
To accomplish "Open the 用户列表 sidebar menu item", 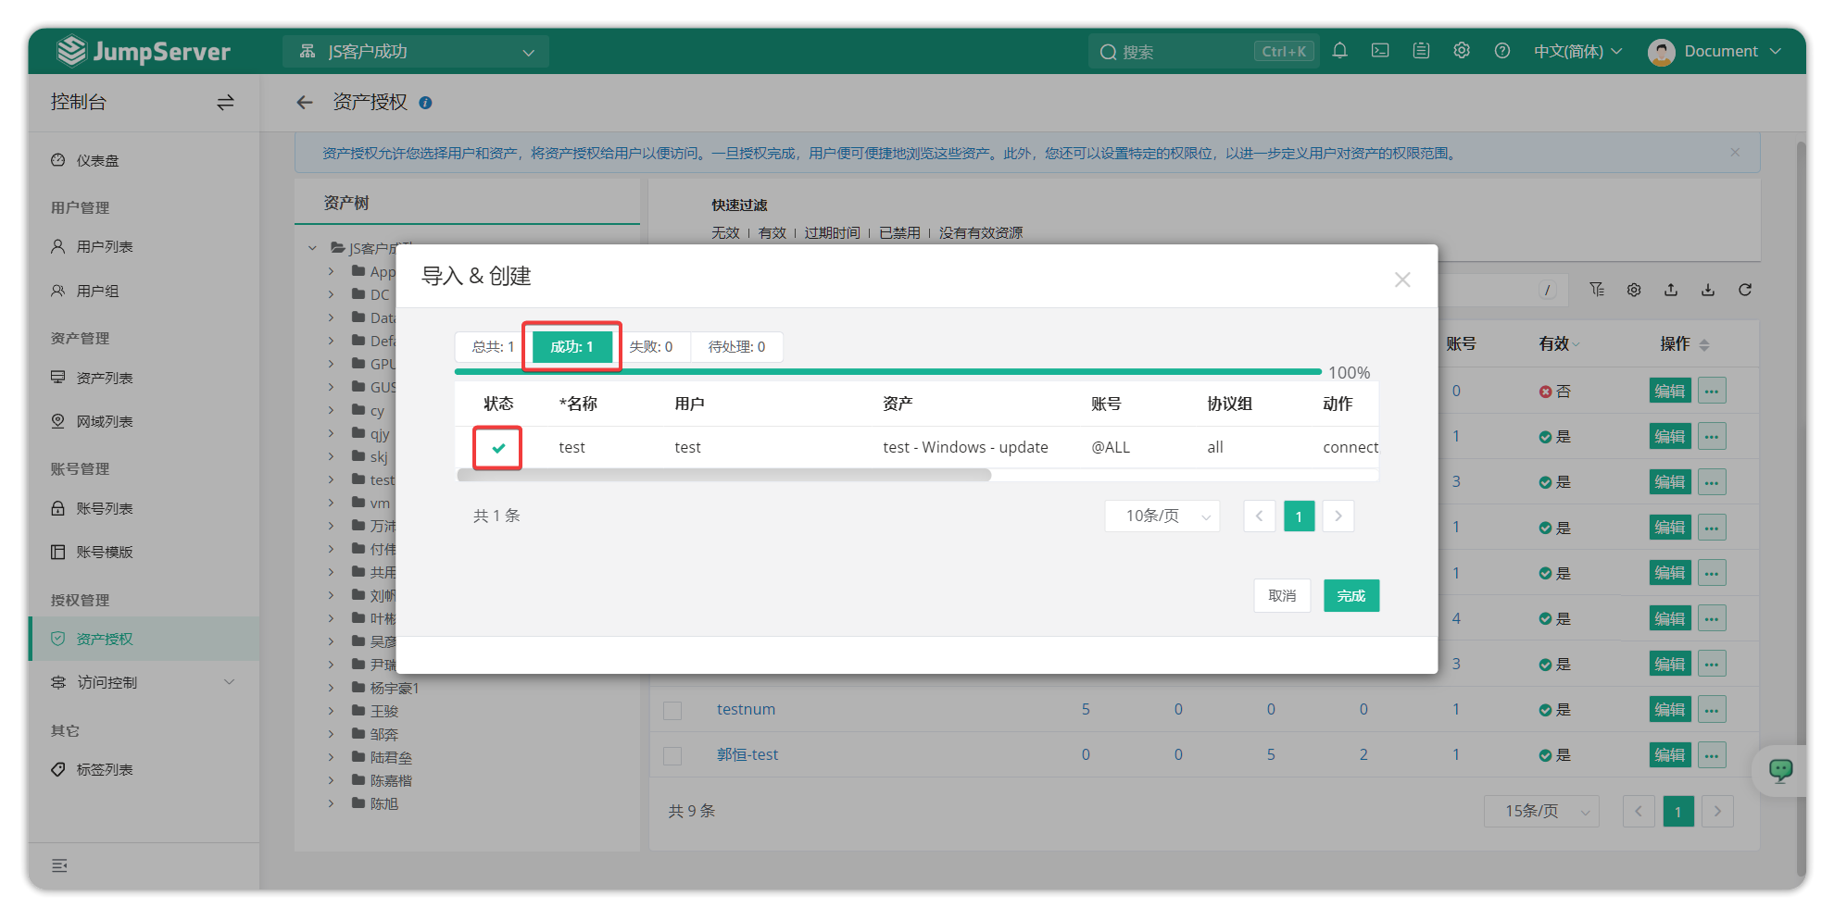I will [x=105, y=247].
